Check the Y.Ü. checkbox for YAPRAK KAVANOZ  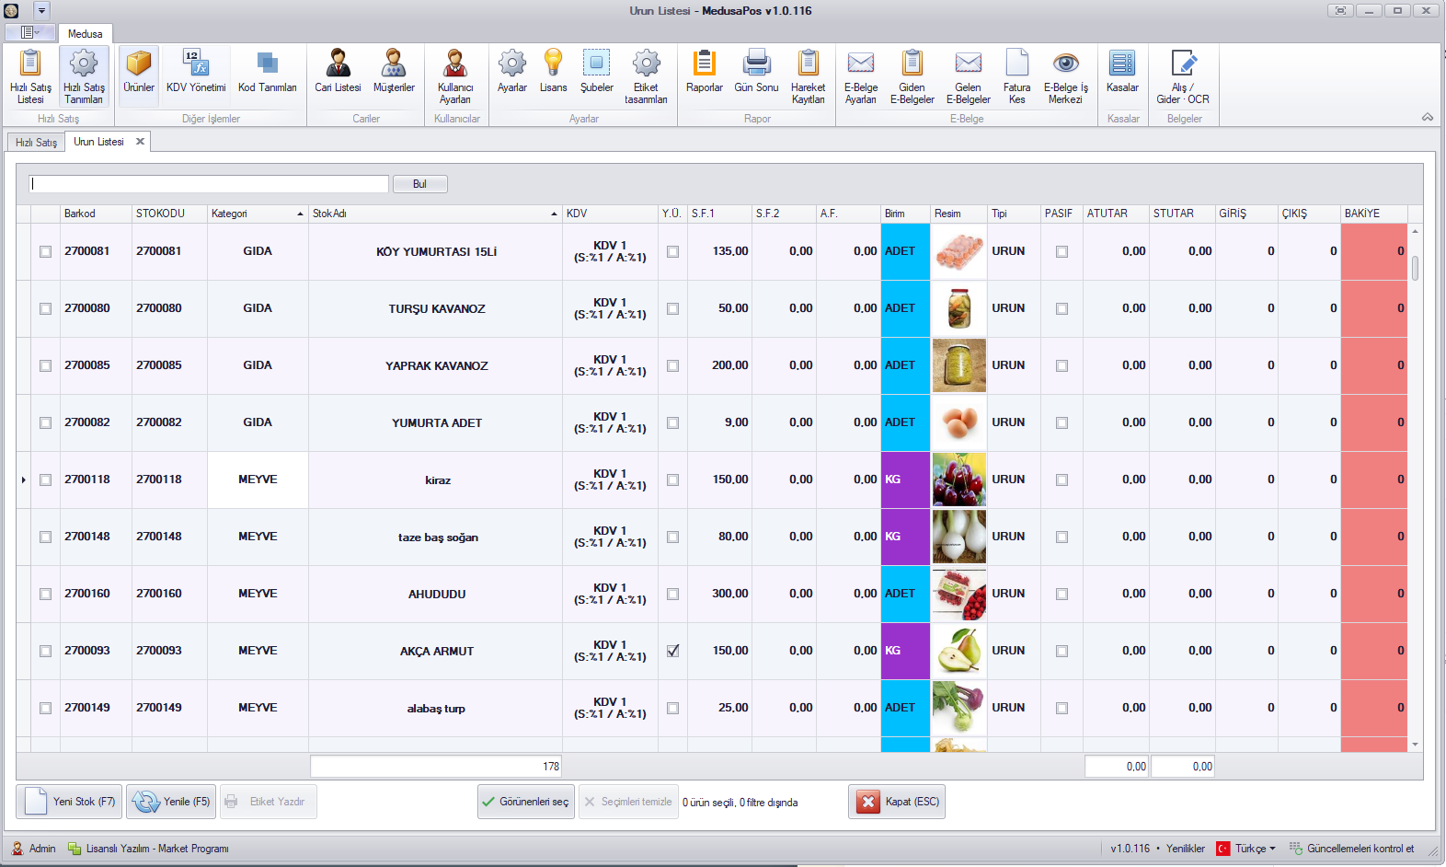click(x=673, y=365)
